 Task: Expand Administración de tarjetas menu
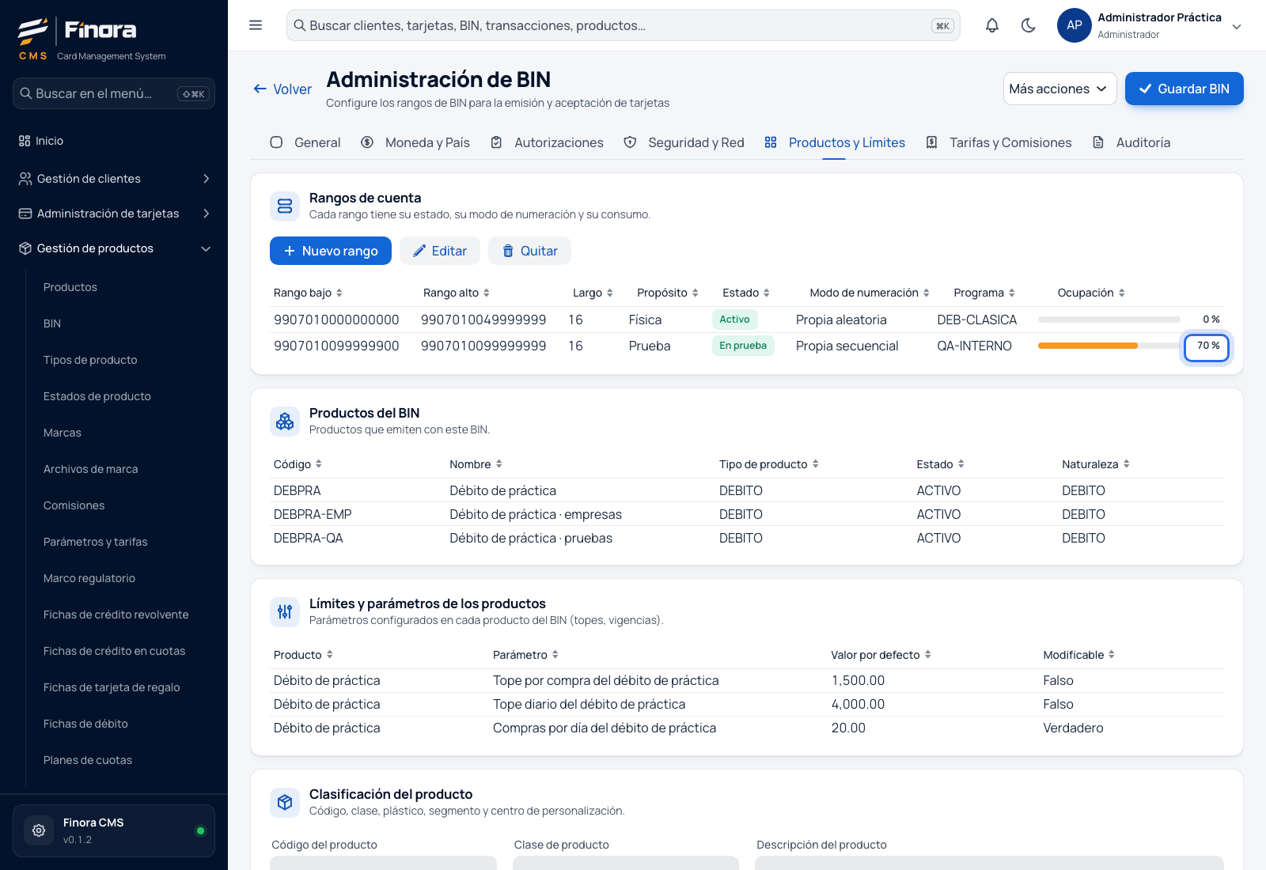coord(114,214)
